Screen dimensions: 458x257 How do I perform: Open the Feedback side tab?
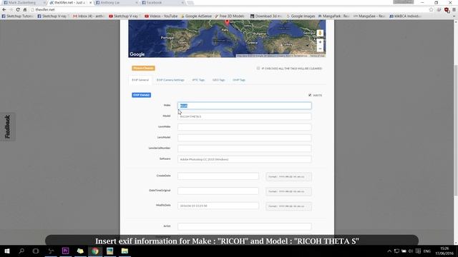click(8, 127)
